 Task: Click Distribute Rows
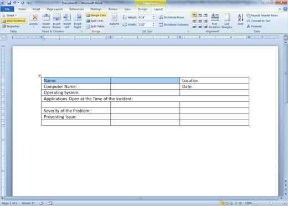[x=172, y=17]
